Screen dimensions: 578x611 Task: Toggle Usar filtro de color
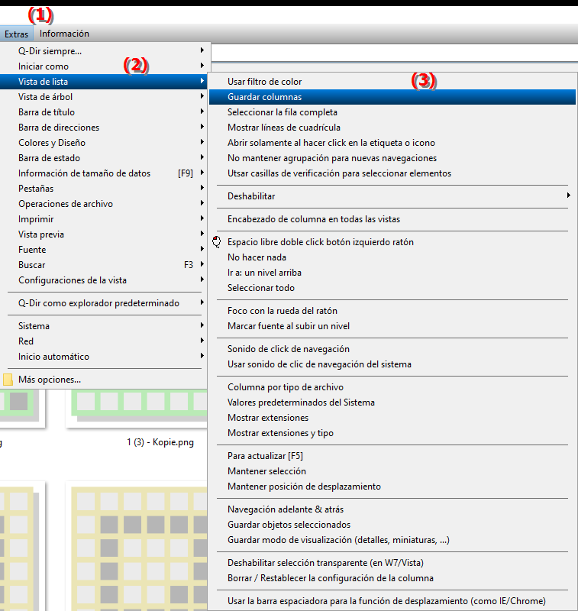392,82
